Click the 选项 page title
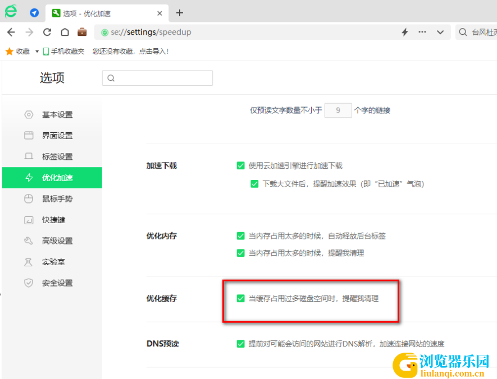The width and height of the screenshot is (497, 379). 52,78
